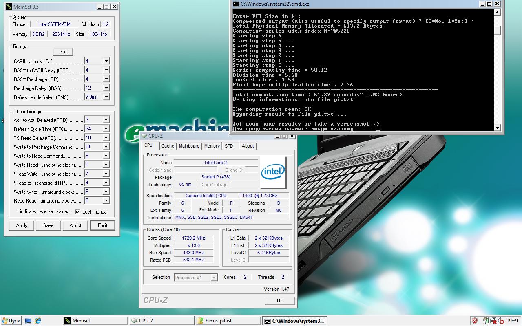Open the Write to Read Command dropdown

coord(106,156)
